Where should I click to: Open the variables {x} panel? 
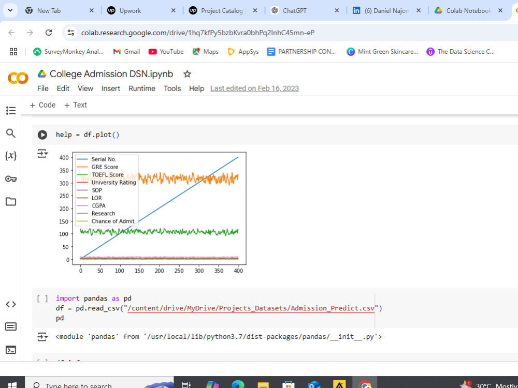[x=11, y=156]
